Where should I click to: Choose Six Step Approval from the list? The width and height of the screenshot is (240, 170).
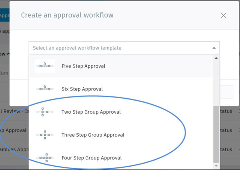coord(121,89)
